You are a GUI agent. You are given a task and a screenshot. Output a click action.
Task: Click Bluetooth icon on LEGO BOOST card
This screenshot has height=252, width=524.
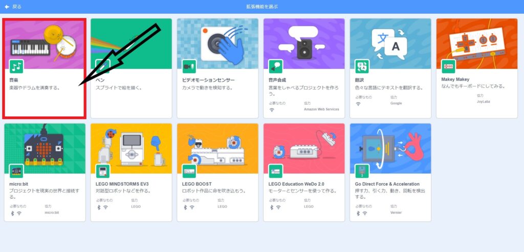click(185, 207)
